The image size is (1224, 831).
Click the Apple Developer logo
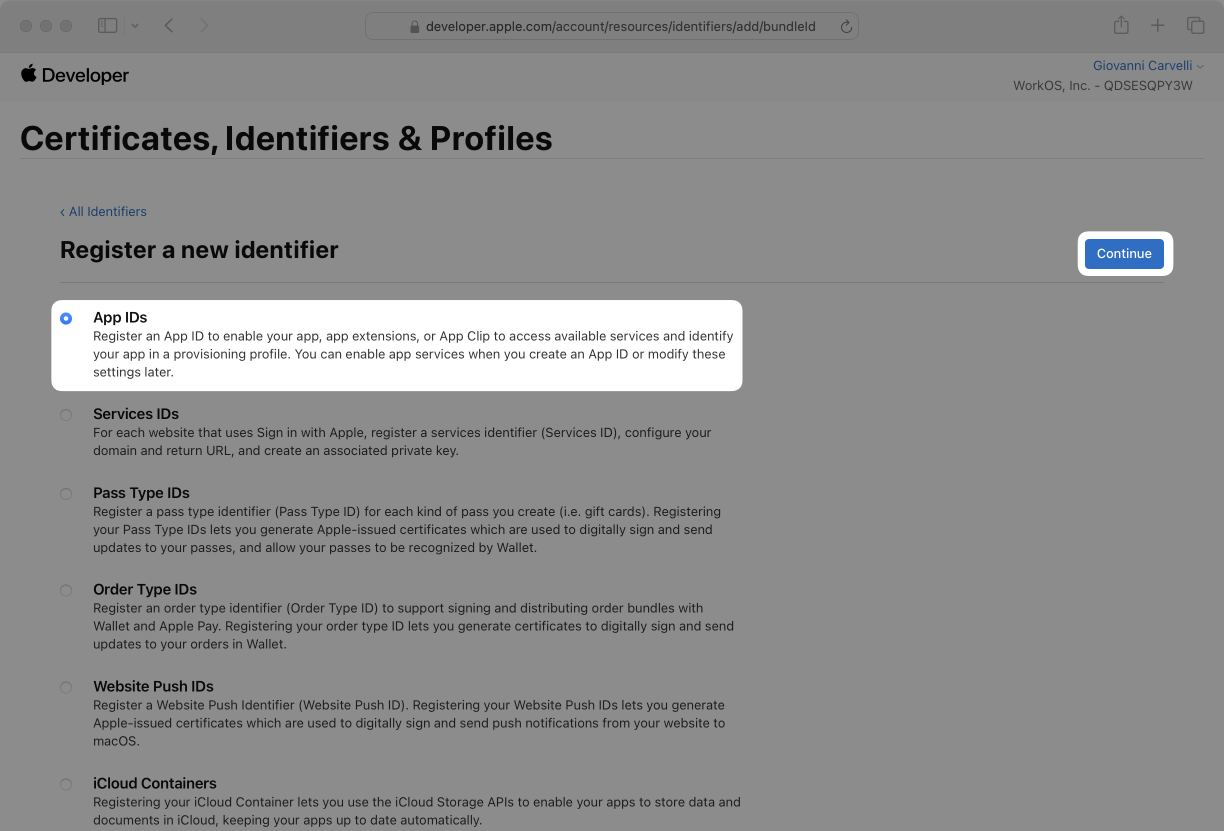click(74, 75)
